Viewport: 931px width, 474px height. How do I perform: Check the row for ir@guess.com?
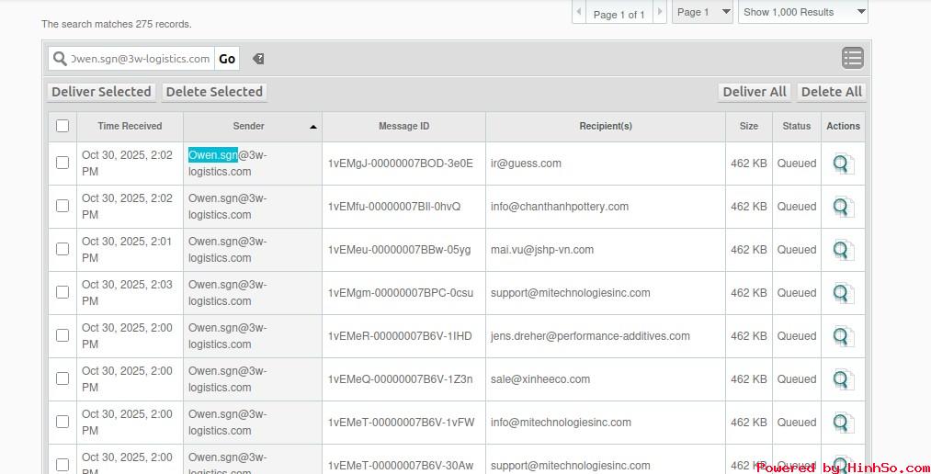tap(62, 163)
